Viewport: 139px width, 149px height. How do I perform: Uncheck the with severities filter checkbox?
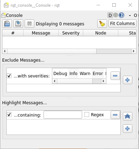click(x=9, y=76)
